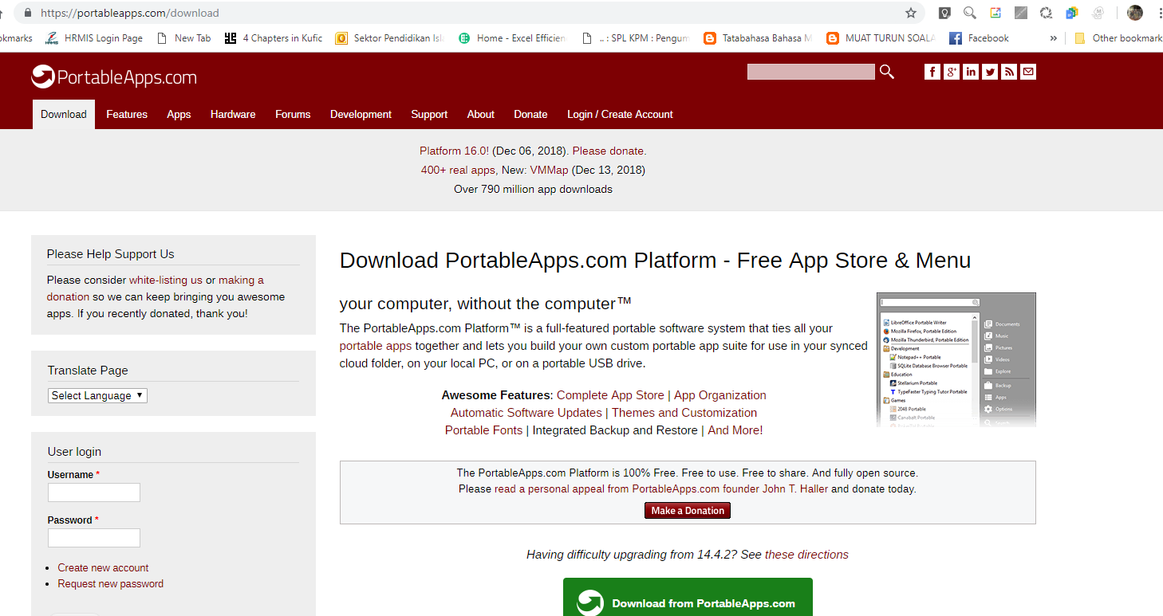View site security info via padlock icon
This screenshot has height=616, width=1163.
(x=29, y=13)
